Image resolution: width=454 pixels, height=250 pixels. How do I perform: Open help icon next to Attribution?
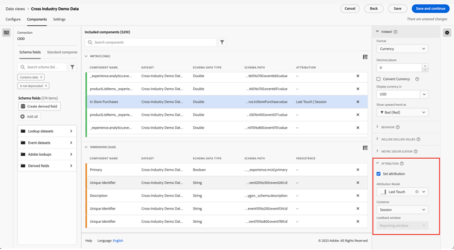tap(402, 164)
